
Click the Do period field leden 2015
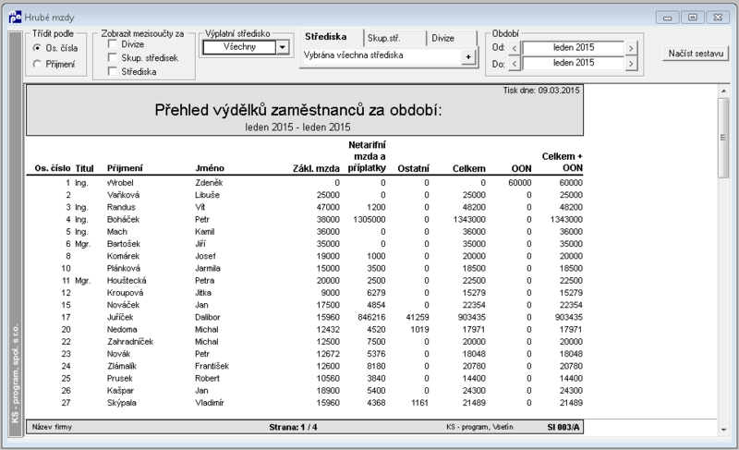tap(573, 63)
